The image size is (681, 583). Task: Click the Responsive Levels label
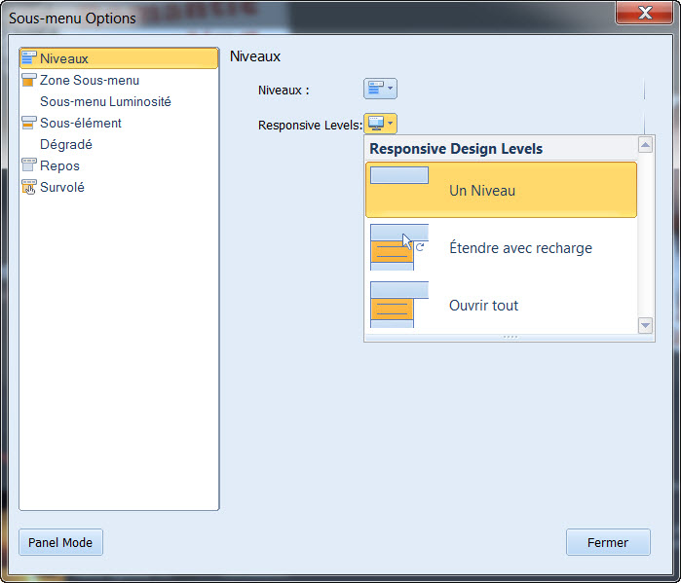(310, 126)
